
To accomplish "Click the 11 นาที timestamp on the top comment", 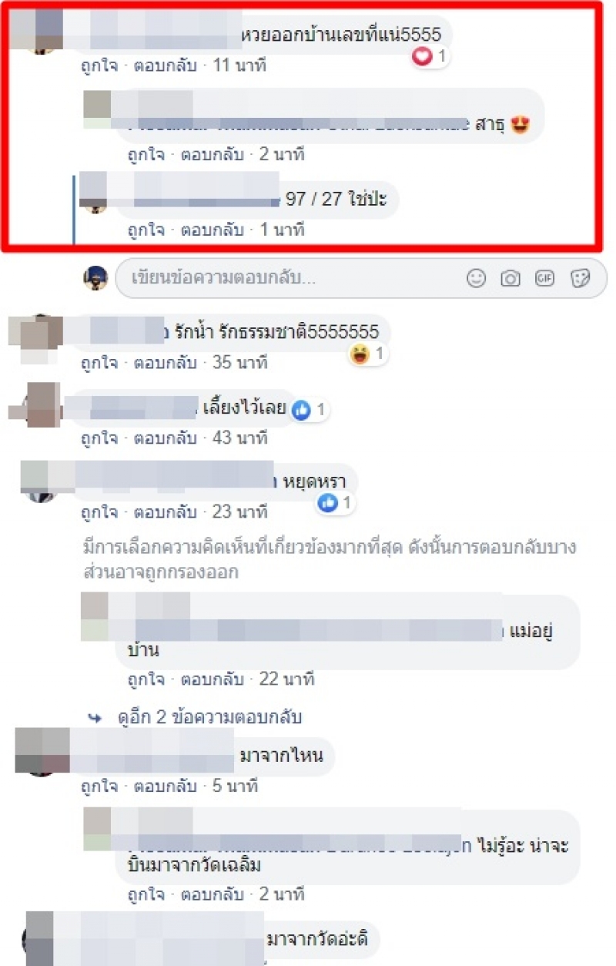I will [239, 65].
